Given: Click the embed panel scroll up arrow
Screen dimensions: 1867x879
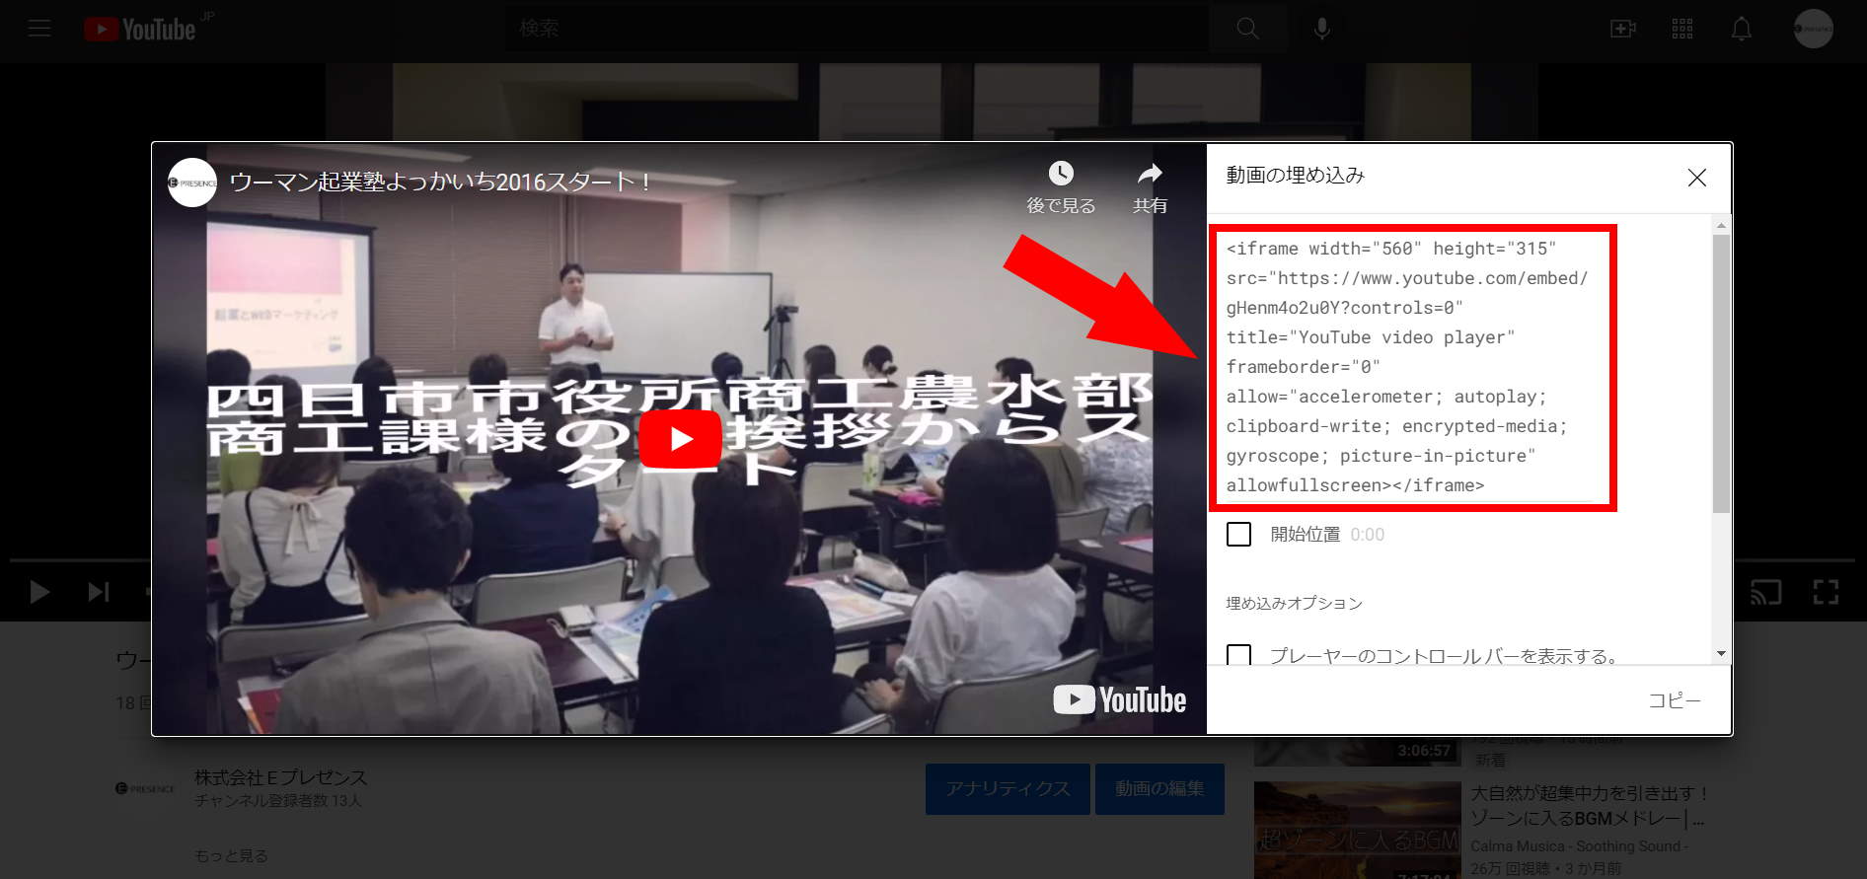Looking at the screenshot, I should coord(1721,226).
